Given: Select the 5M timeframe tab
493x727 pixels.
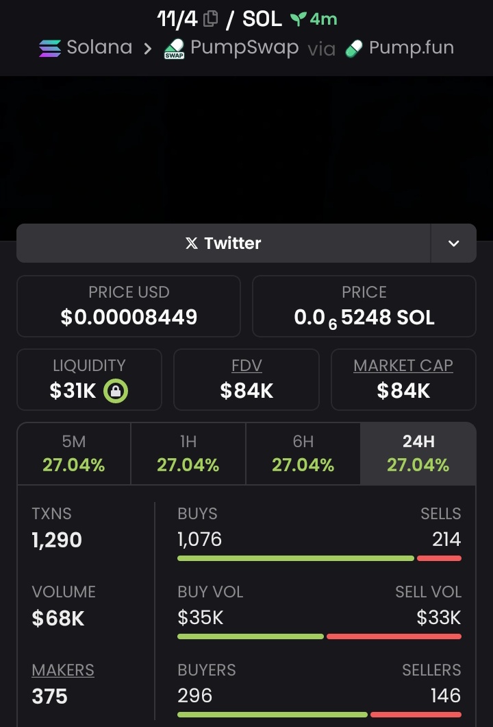Looking at the screenshot, I should click(74, 454).
